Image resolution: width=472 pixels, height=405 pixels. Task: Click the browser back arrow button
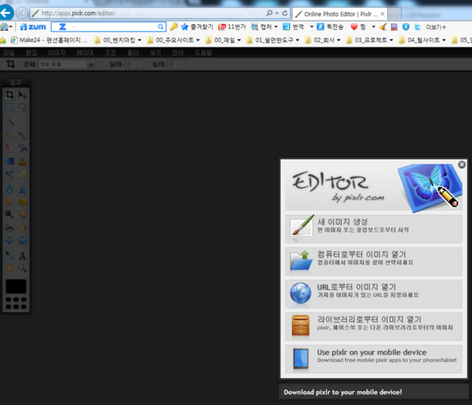6,13
